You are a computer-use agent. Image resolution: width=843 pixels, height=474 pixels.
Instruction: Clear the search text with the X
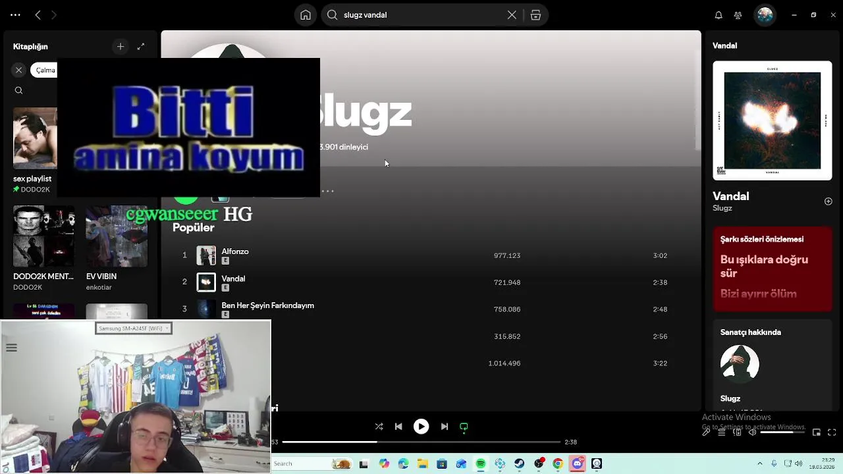pyautogui.click(x=512, y=15)
